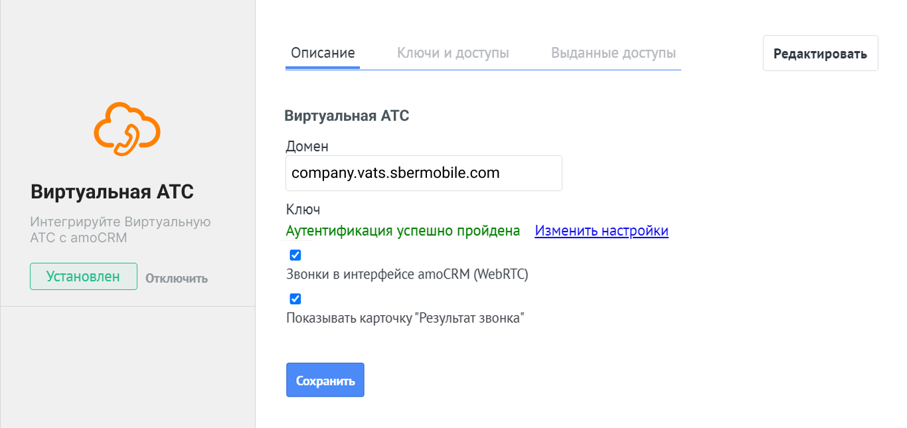907x428 pixels.
Task: Click the form section heading Виртуальная АТС
Action: [347, 116]
